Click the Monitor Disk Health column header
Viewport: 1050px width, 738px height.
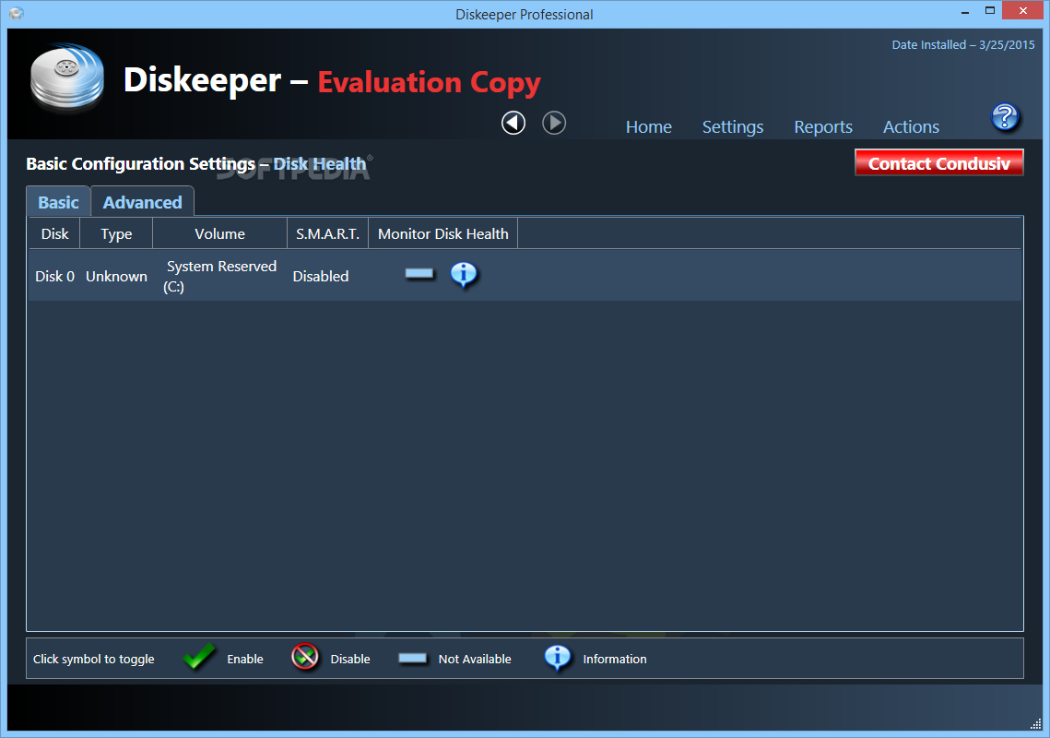tap(442, 233)
